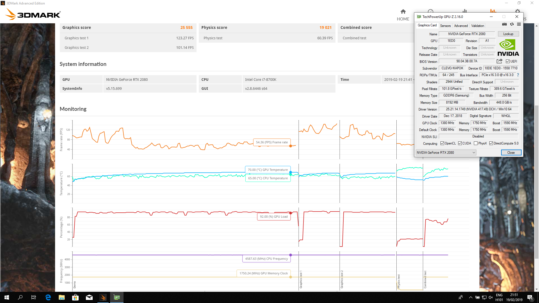This screenshot has height=303, width=539.
Task: Select the Physics test row
Action: point(267,38)
